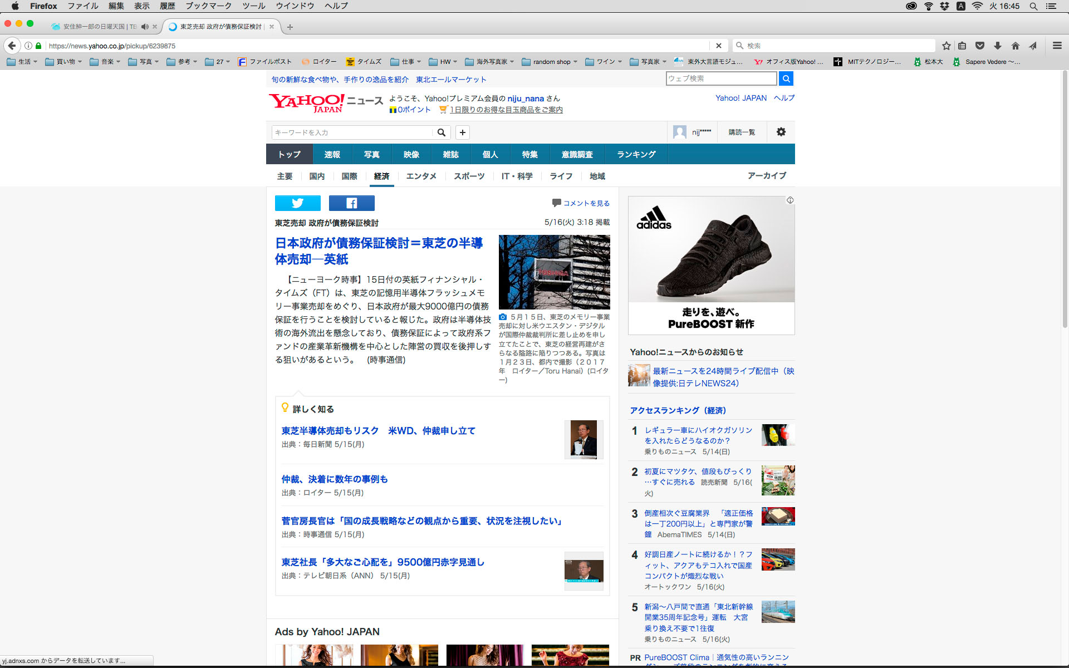Expand the 生活 bookmarks folder
1069x668 pixels.
coord(22,62)
